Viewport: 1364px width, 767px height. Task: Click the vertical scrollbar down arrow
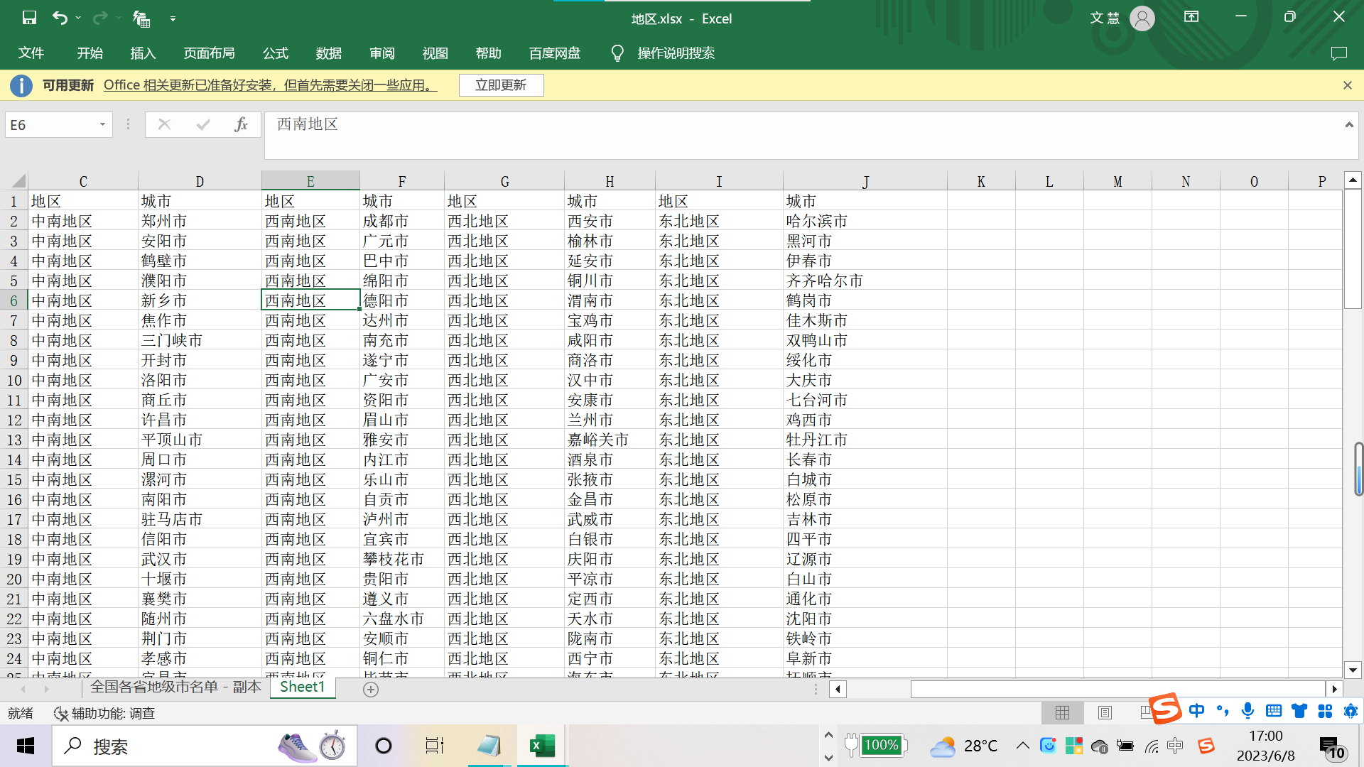click(1353, 670)
